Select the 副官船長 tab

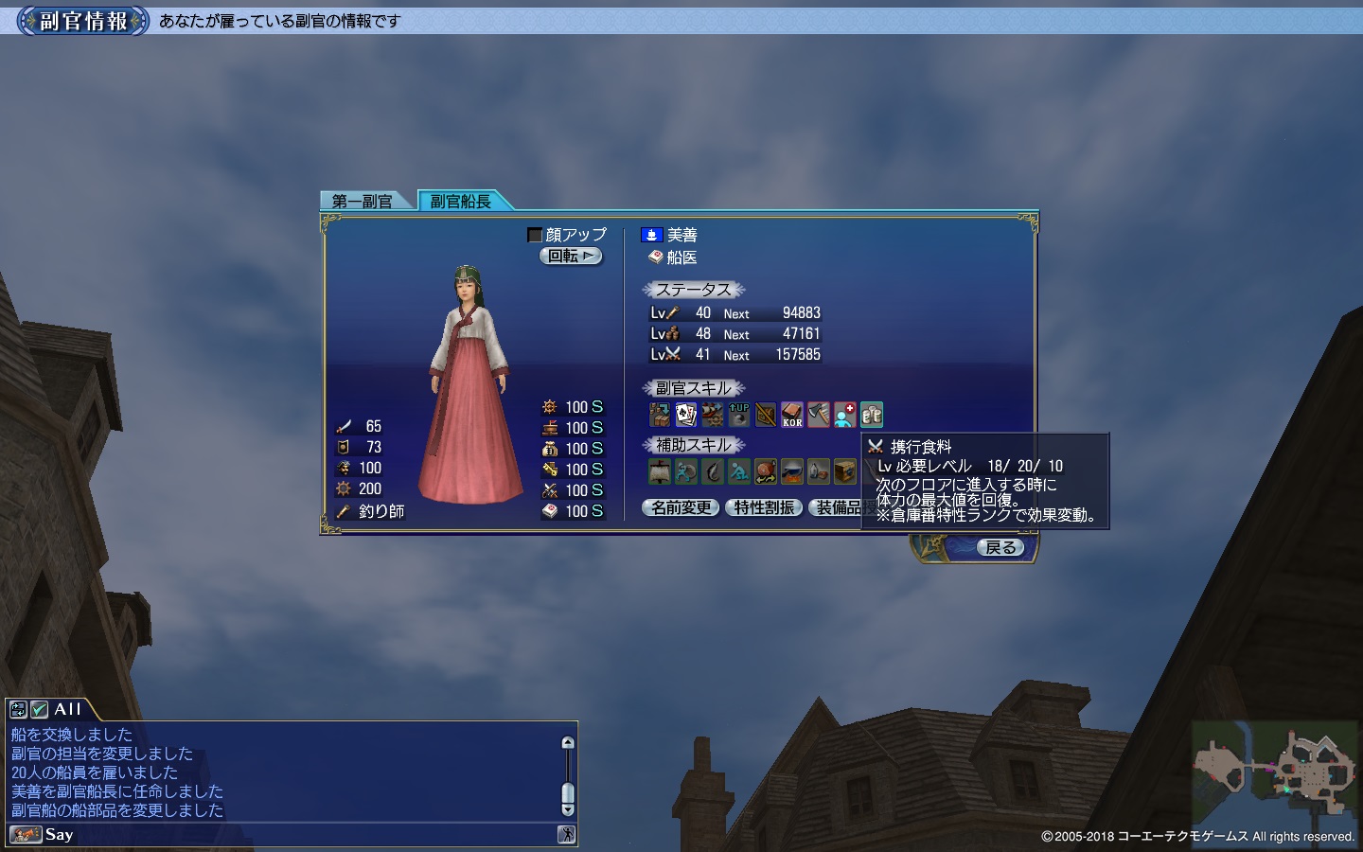[x=462, y=201]
